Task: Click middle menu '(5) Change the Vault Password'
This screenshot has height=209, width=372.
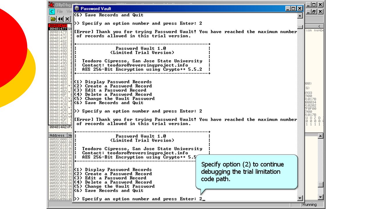Action: tap(114, 99)
